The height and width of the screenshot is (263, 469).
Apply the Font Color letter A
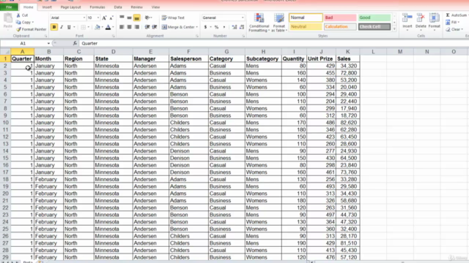(108, 27)
